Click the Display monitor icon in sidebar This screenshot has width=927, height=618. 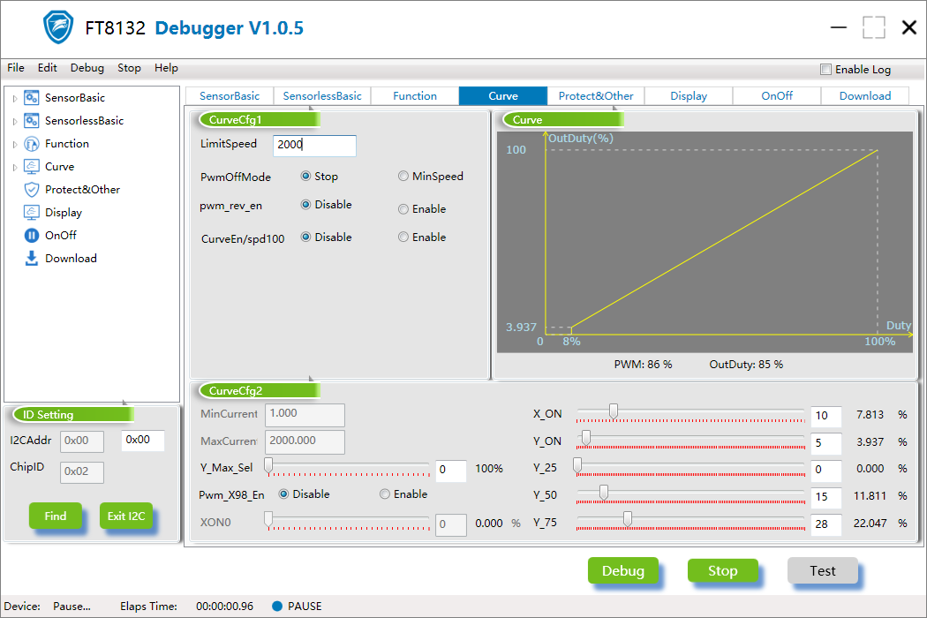(x=31, y=212)
